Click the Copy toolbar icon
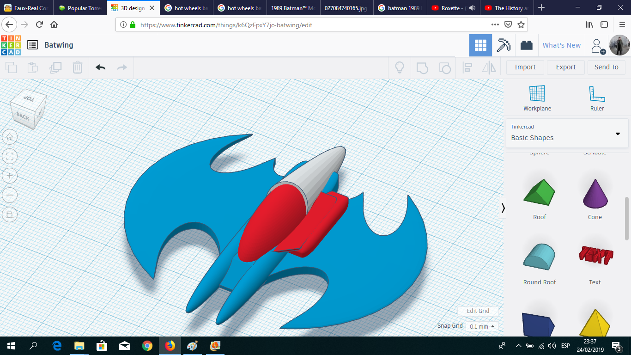The image size is (631, 355). pos(11,67)
